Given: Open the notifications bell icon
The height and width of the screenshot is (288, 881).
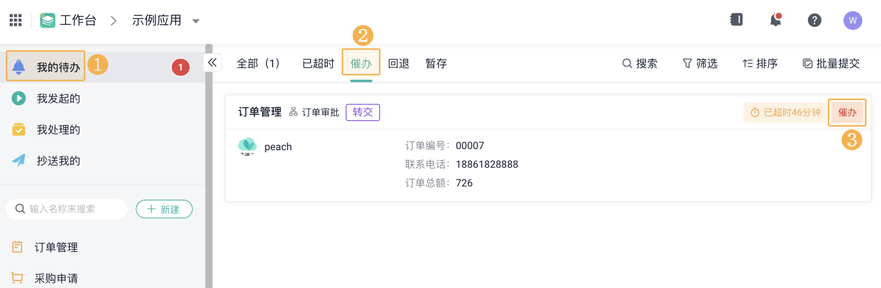Looking at the screenshot, I should 775,20.
